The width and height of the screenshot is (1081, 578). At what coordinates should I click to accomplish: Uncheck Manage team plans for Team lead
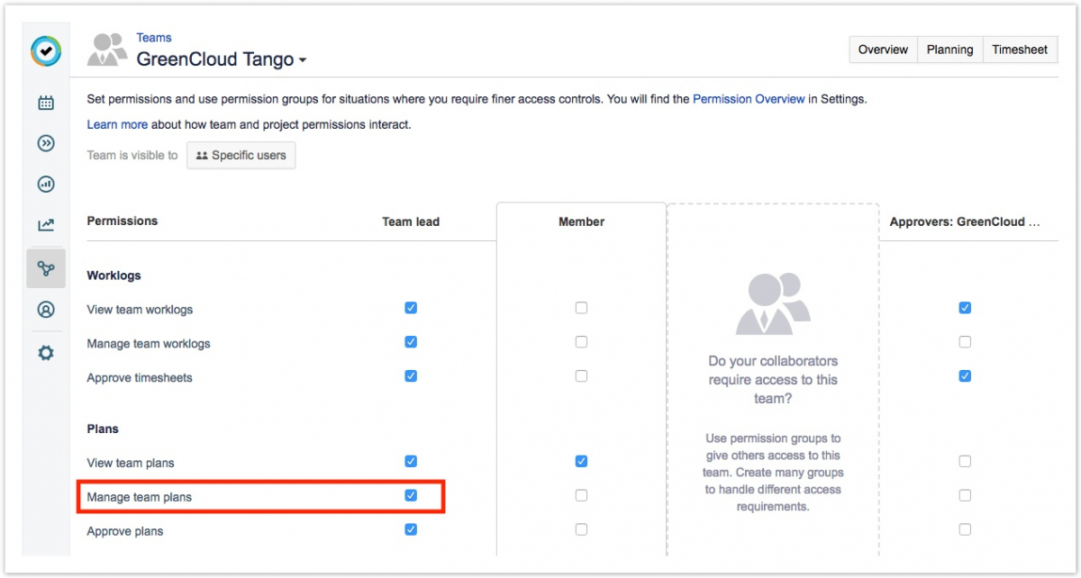coord(411,495)
